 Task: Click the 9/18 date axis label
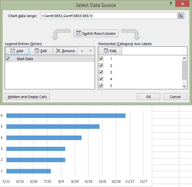point(89,181)
